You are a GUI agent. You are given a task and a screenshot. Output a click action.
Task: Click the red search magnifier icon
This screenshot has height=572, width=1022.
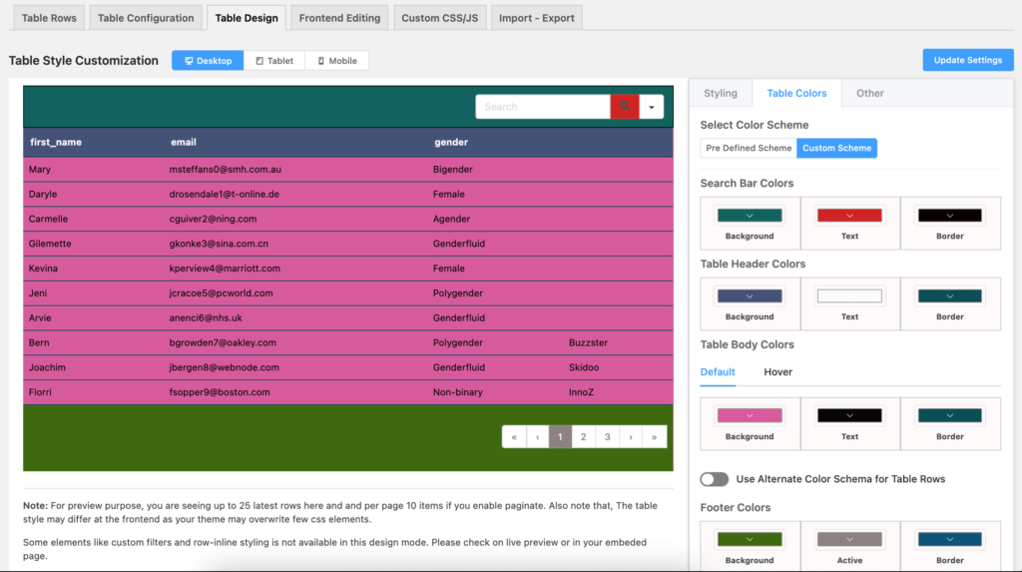625,107
